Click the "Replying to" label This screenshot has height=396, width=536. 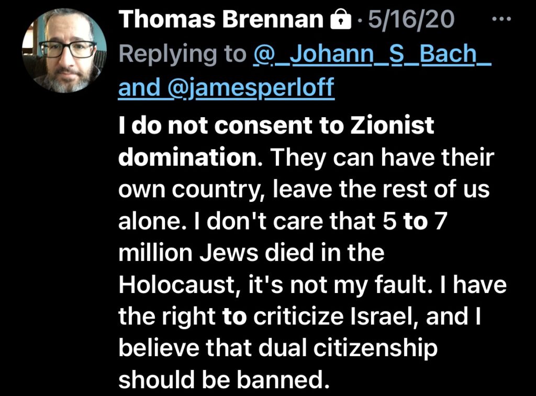183,54
